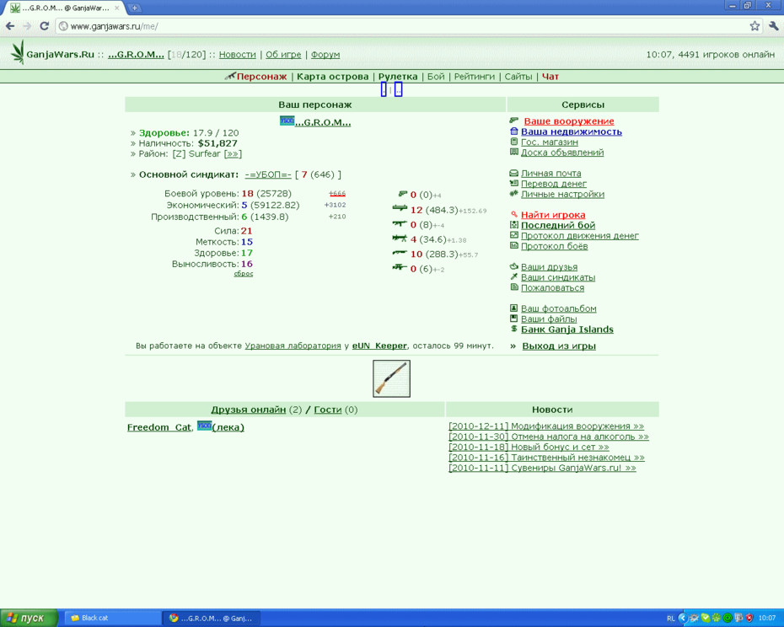Click сброс stats reset link
The image size is (784, 627).
point(243,274)
